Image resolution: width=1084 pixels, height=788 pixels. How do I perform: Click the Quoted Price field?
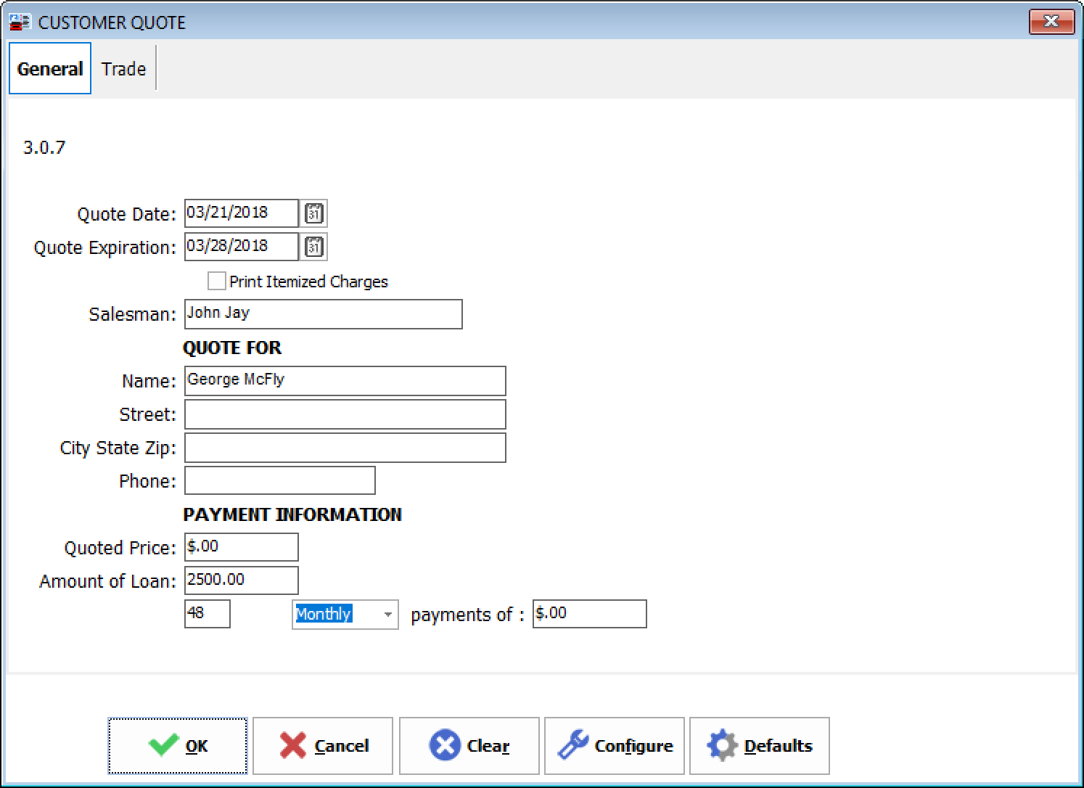(x=241, y=547)
